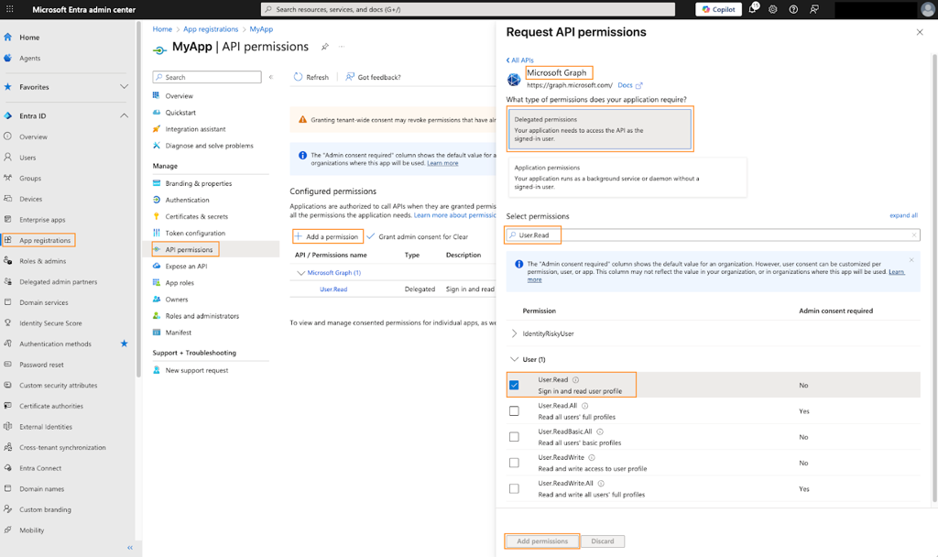Open the app launcher waffle icon

[9, 9]
